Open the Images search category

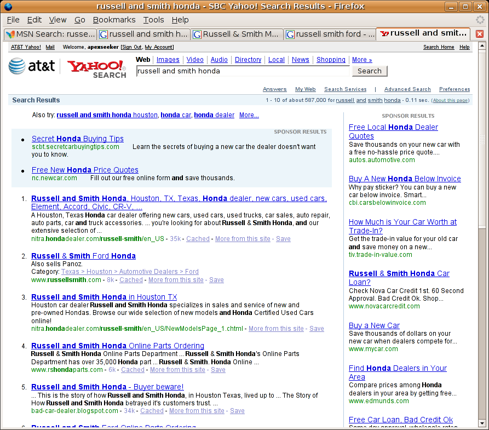(168, 60)
